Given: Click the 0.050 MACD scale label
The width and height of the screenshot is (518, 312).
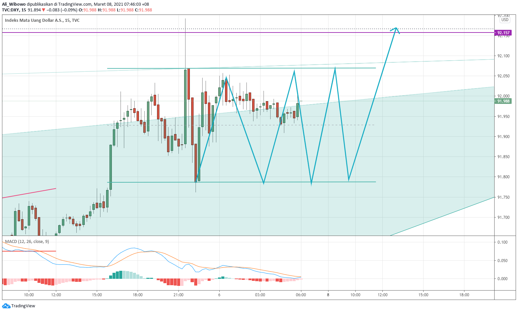Looking at the screenshot, I should point(502,261).
